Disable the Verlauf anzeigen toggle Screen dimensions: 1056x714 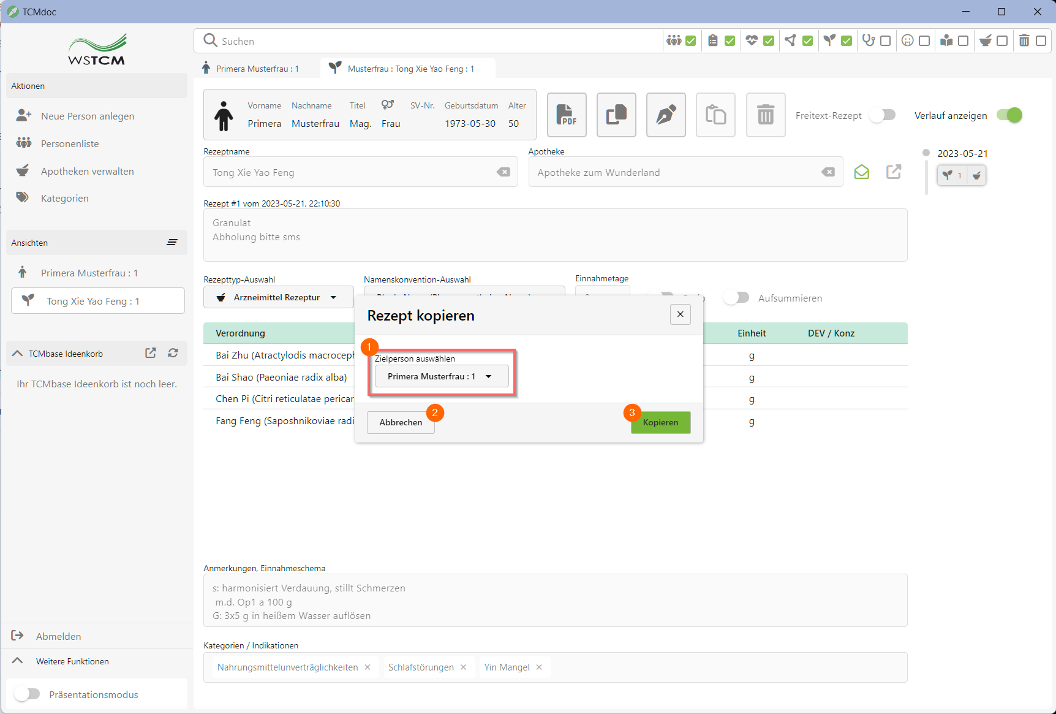coord(1009,115)
